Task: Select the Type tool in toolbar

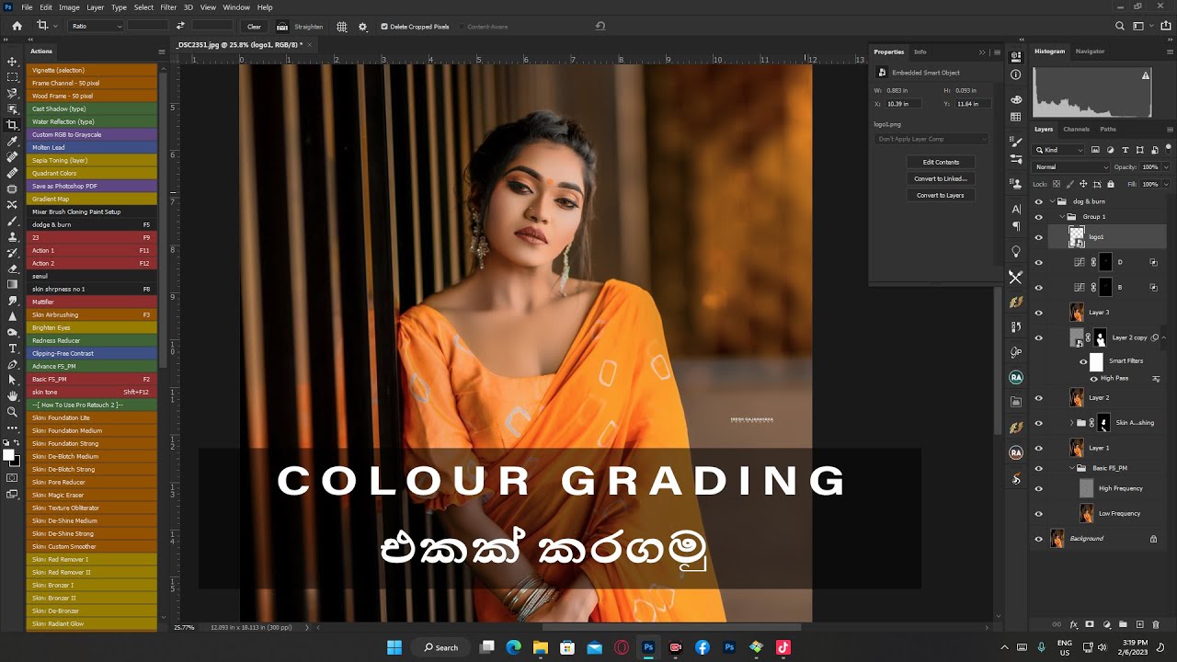Action: pyautogui.click(x=12, y=348)
